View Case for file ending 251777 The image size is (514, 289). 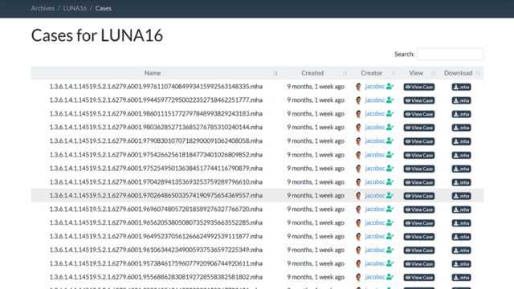[419, 100]
